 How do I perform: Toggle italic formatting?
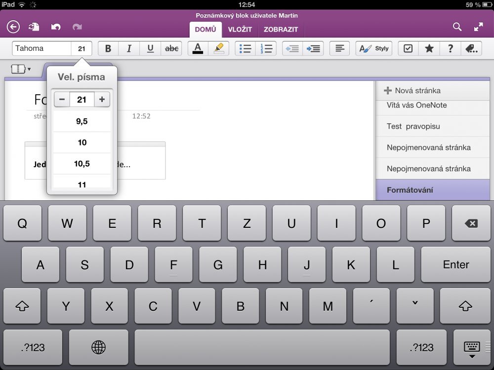[128, 48]
